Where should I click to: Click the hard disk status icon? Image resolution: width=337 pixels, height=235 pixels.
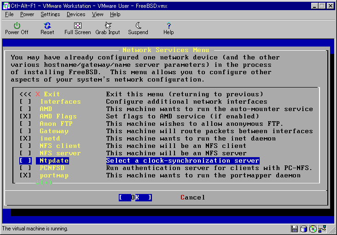(303, 229)
